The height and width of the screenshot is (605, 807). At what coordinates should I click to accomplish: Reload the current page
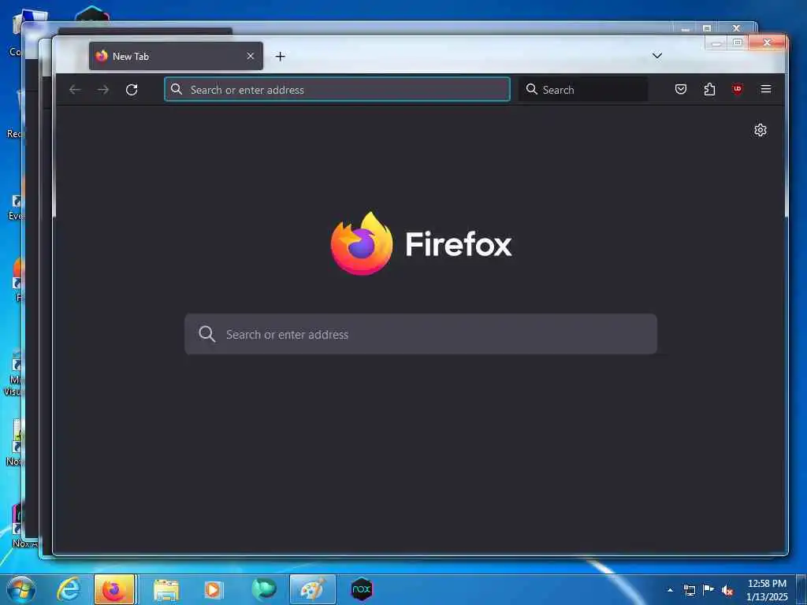pyautogui.click(x=132, y=90)
